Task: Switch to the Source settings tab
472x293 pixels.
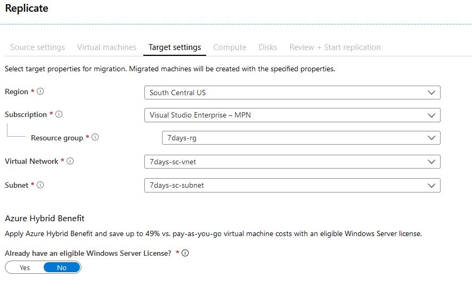Action: coord(38,47)
